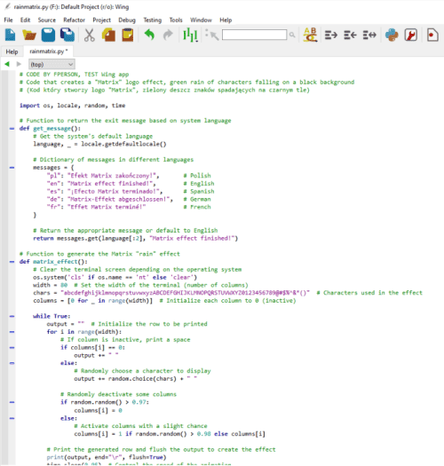Click the Undo green arrow icon

tap(149, 35)
